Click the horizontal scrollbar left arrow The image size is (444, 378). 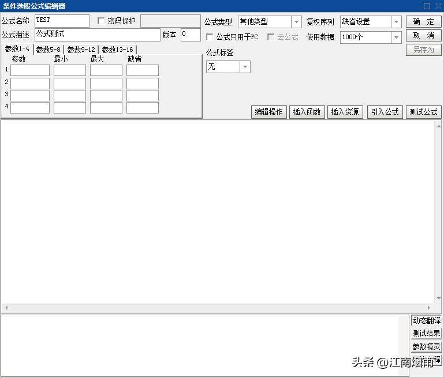click(6, 308)
